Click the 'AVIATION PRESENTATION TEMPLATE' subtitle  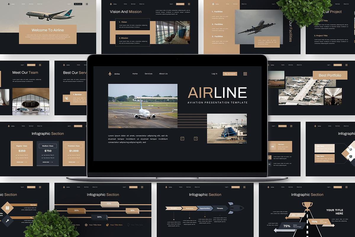coord(217,103)
